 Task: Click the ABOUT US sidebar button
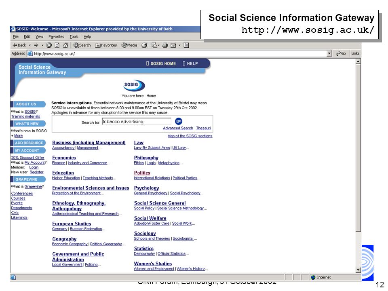[28, 104]
